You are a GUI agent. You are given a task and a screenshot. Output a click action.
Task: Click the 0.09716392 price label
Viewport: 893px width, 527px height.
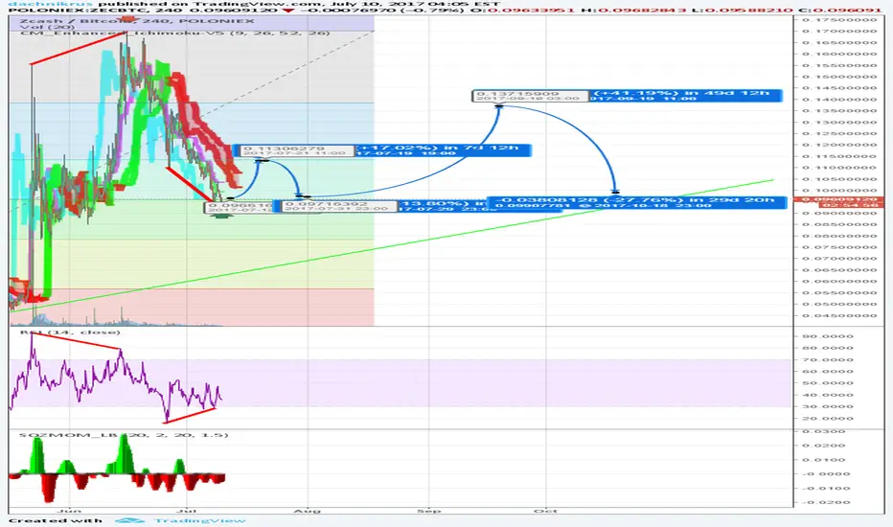339,206
